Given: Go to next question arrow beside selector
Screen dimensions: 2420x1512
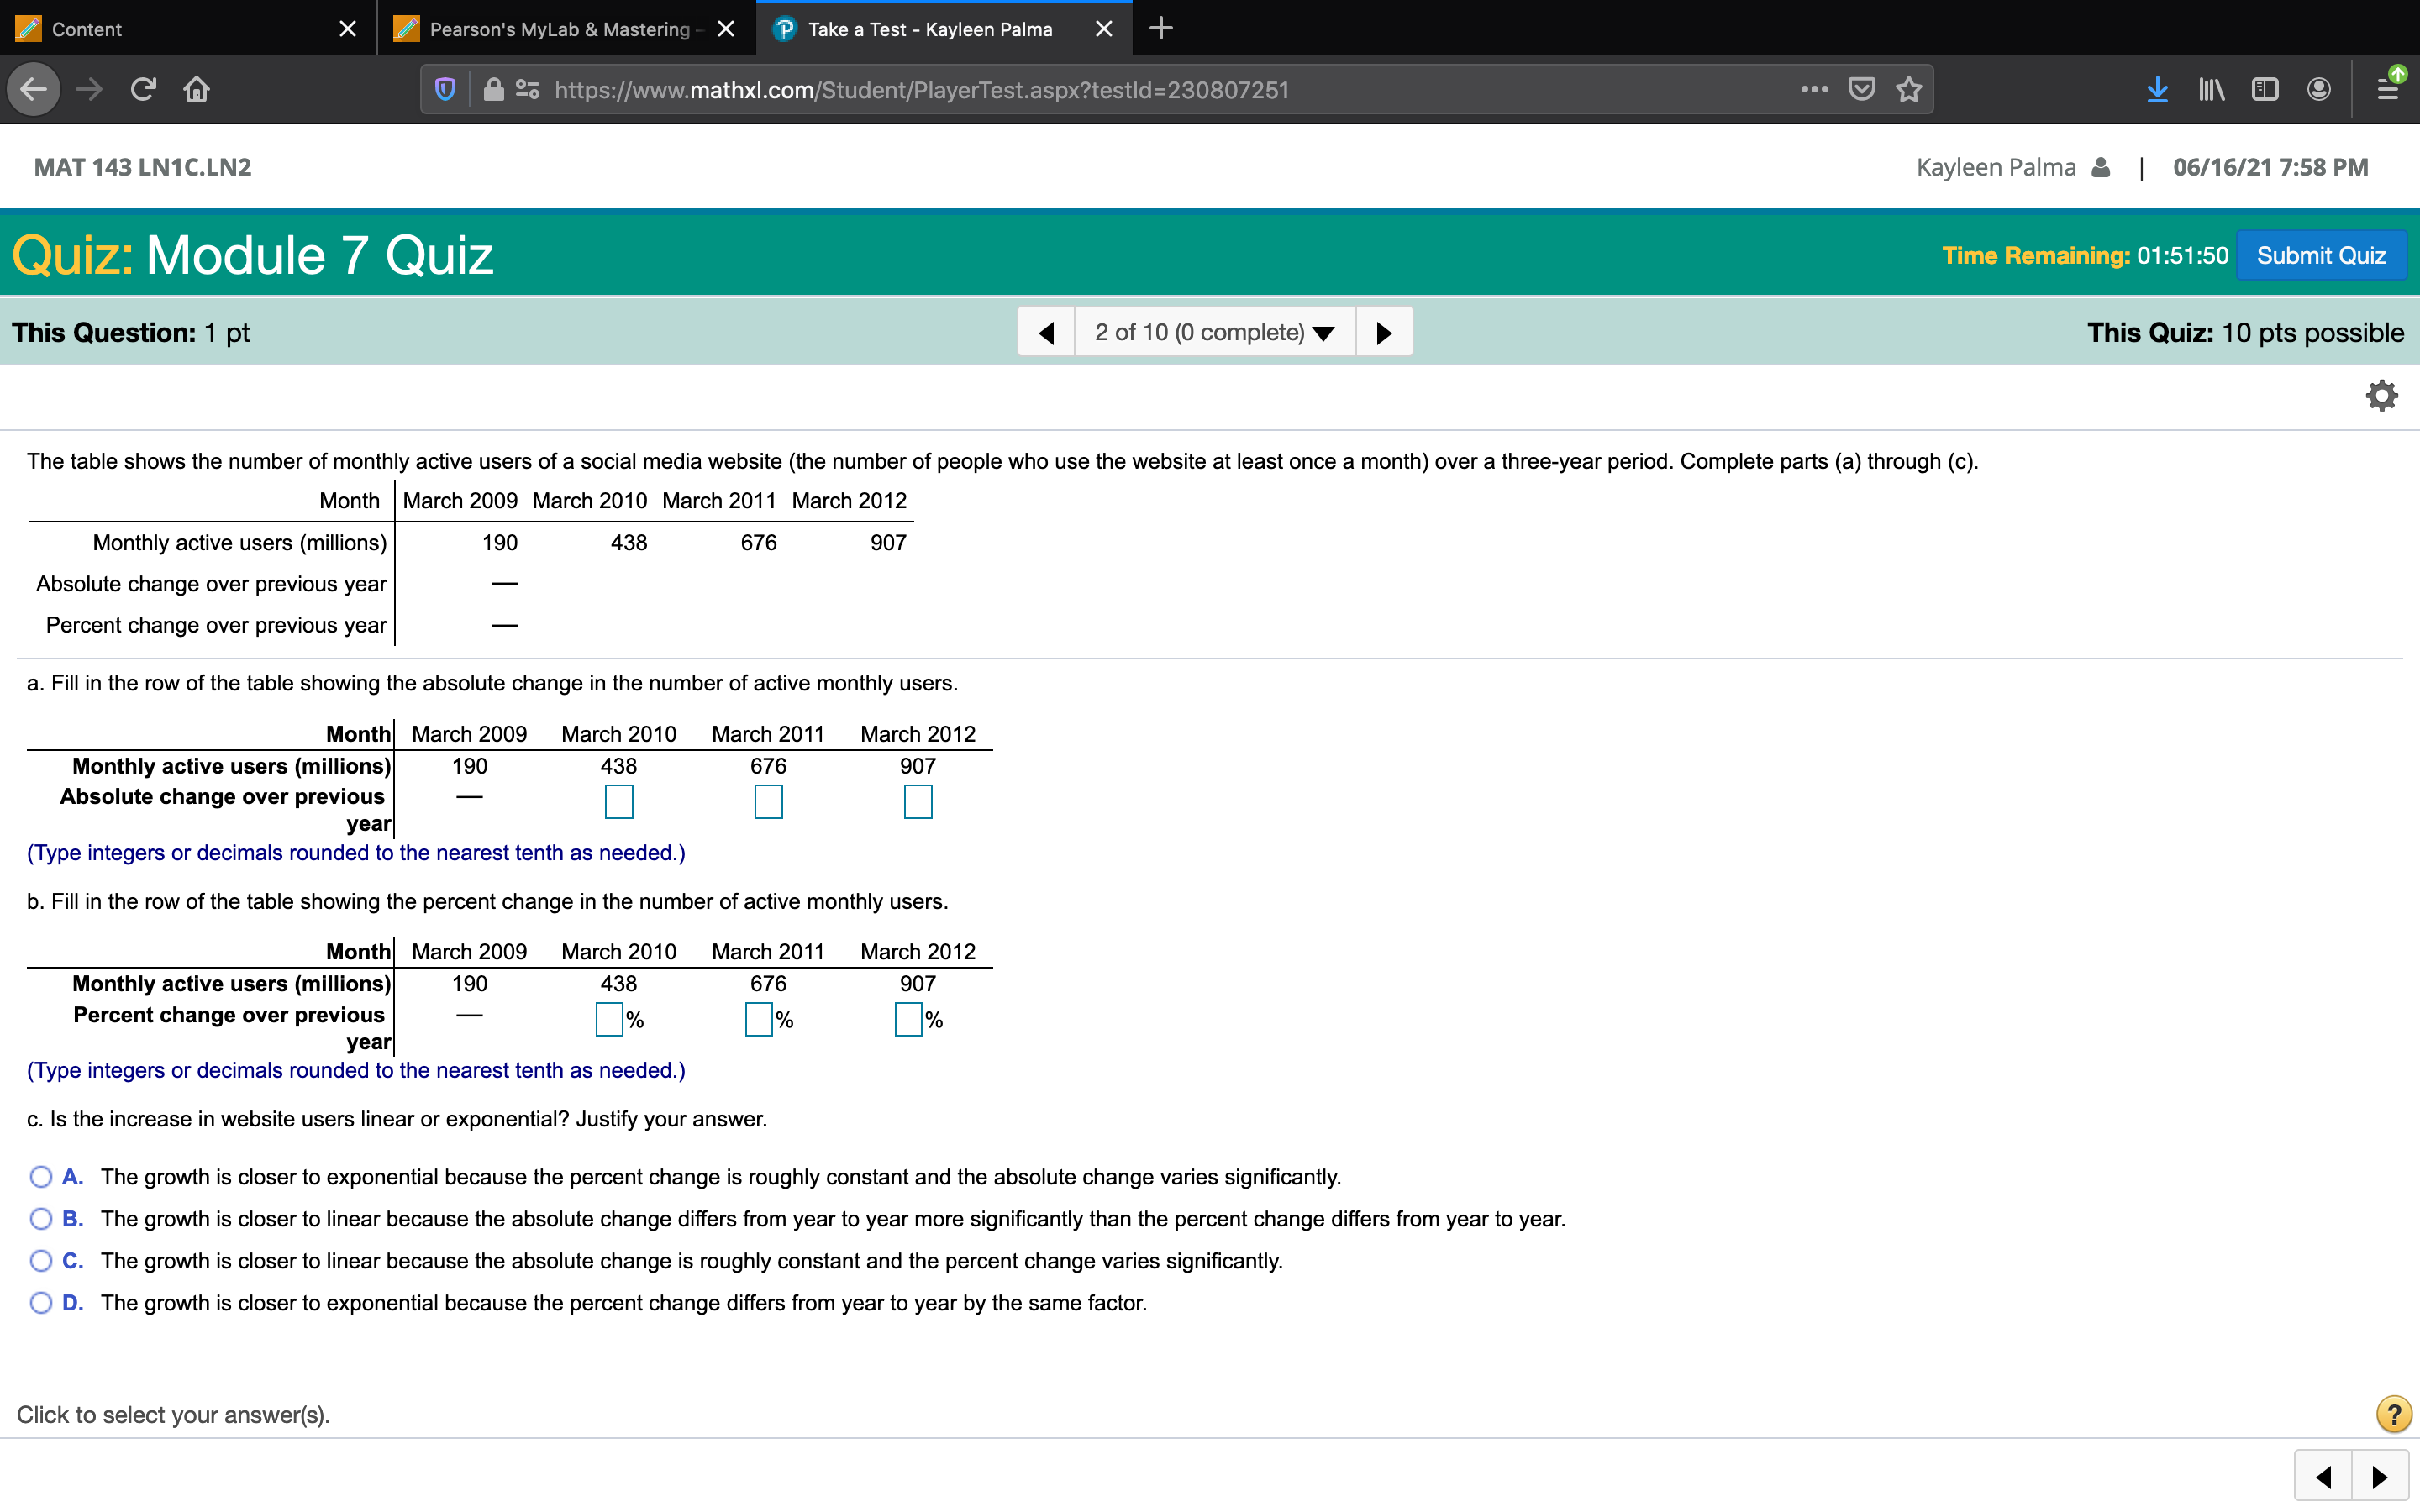Looking at the screenshot, I should (1384, 332).
